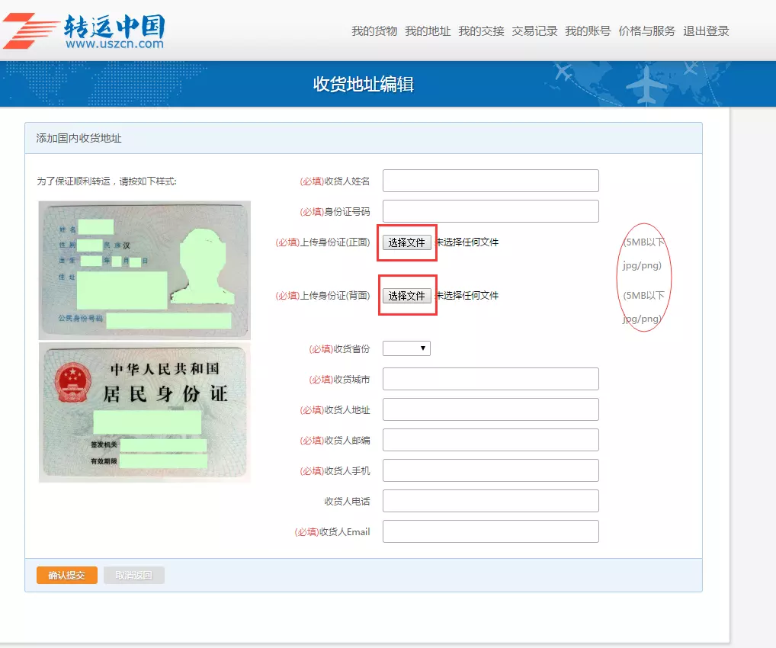Click the 收货人地址 input field
Screen dimensions: 776x648
pos(490,409)
